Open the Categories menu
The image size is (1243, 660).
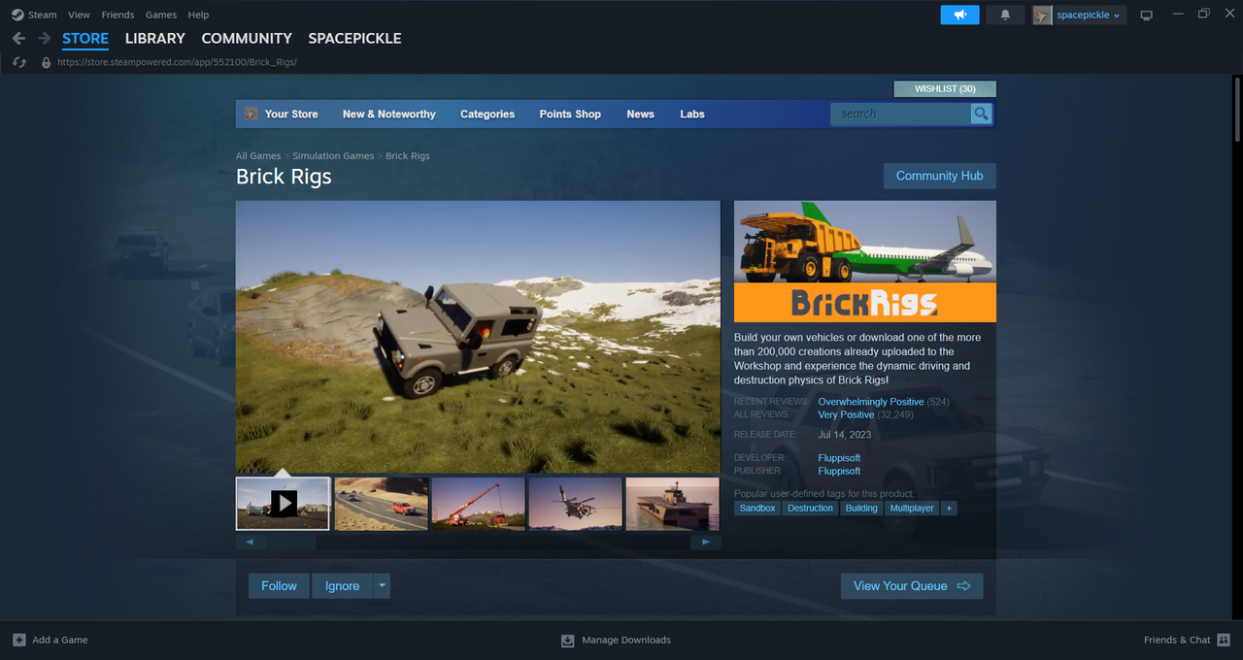487,114
